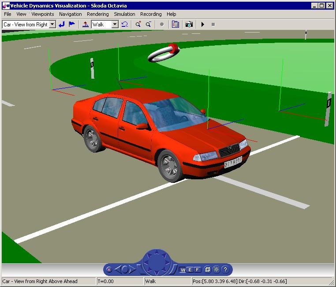Hide the navigation panel with pink X
The image size is (336, 287).
point(109,270)
